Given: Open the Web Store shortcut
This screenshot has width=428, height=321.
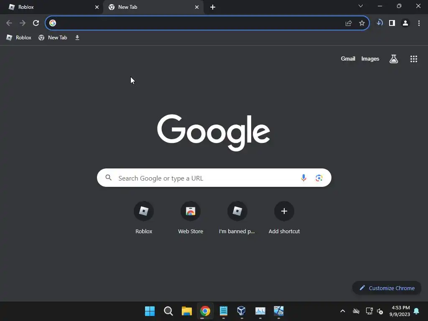Looking at the screenshot, I should [x=191, y=218].
